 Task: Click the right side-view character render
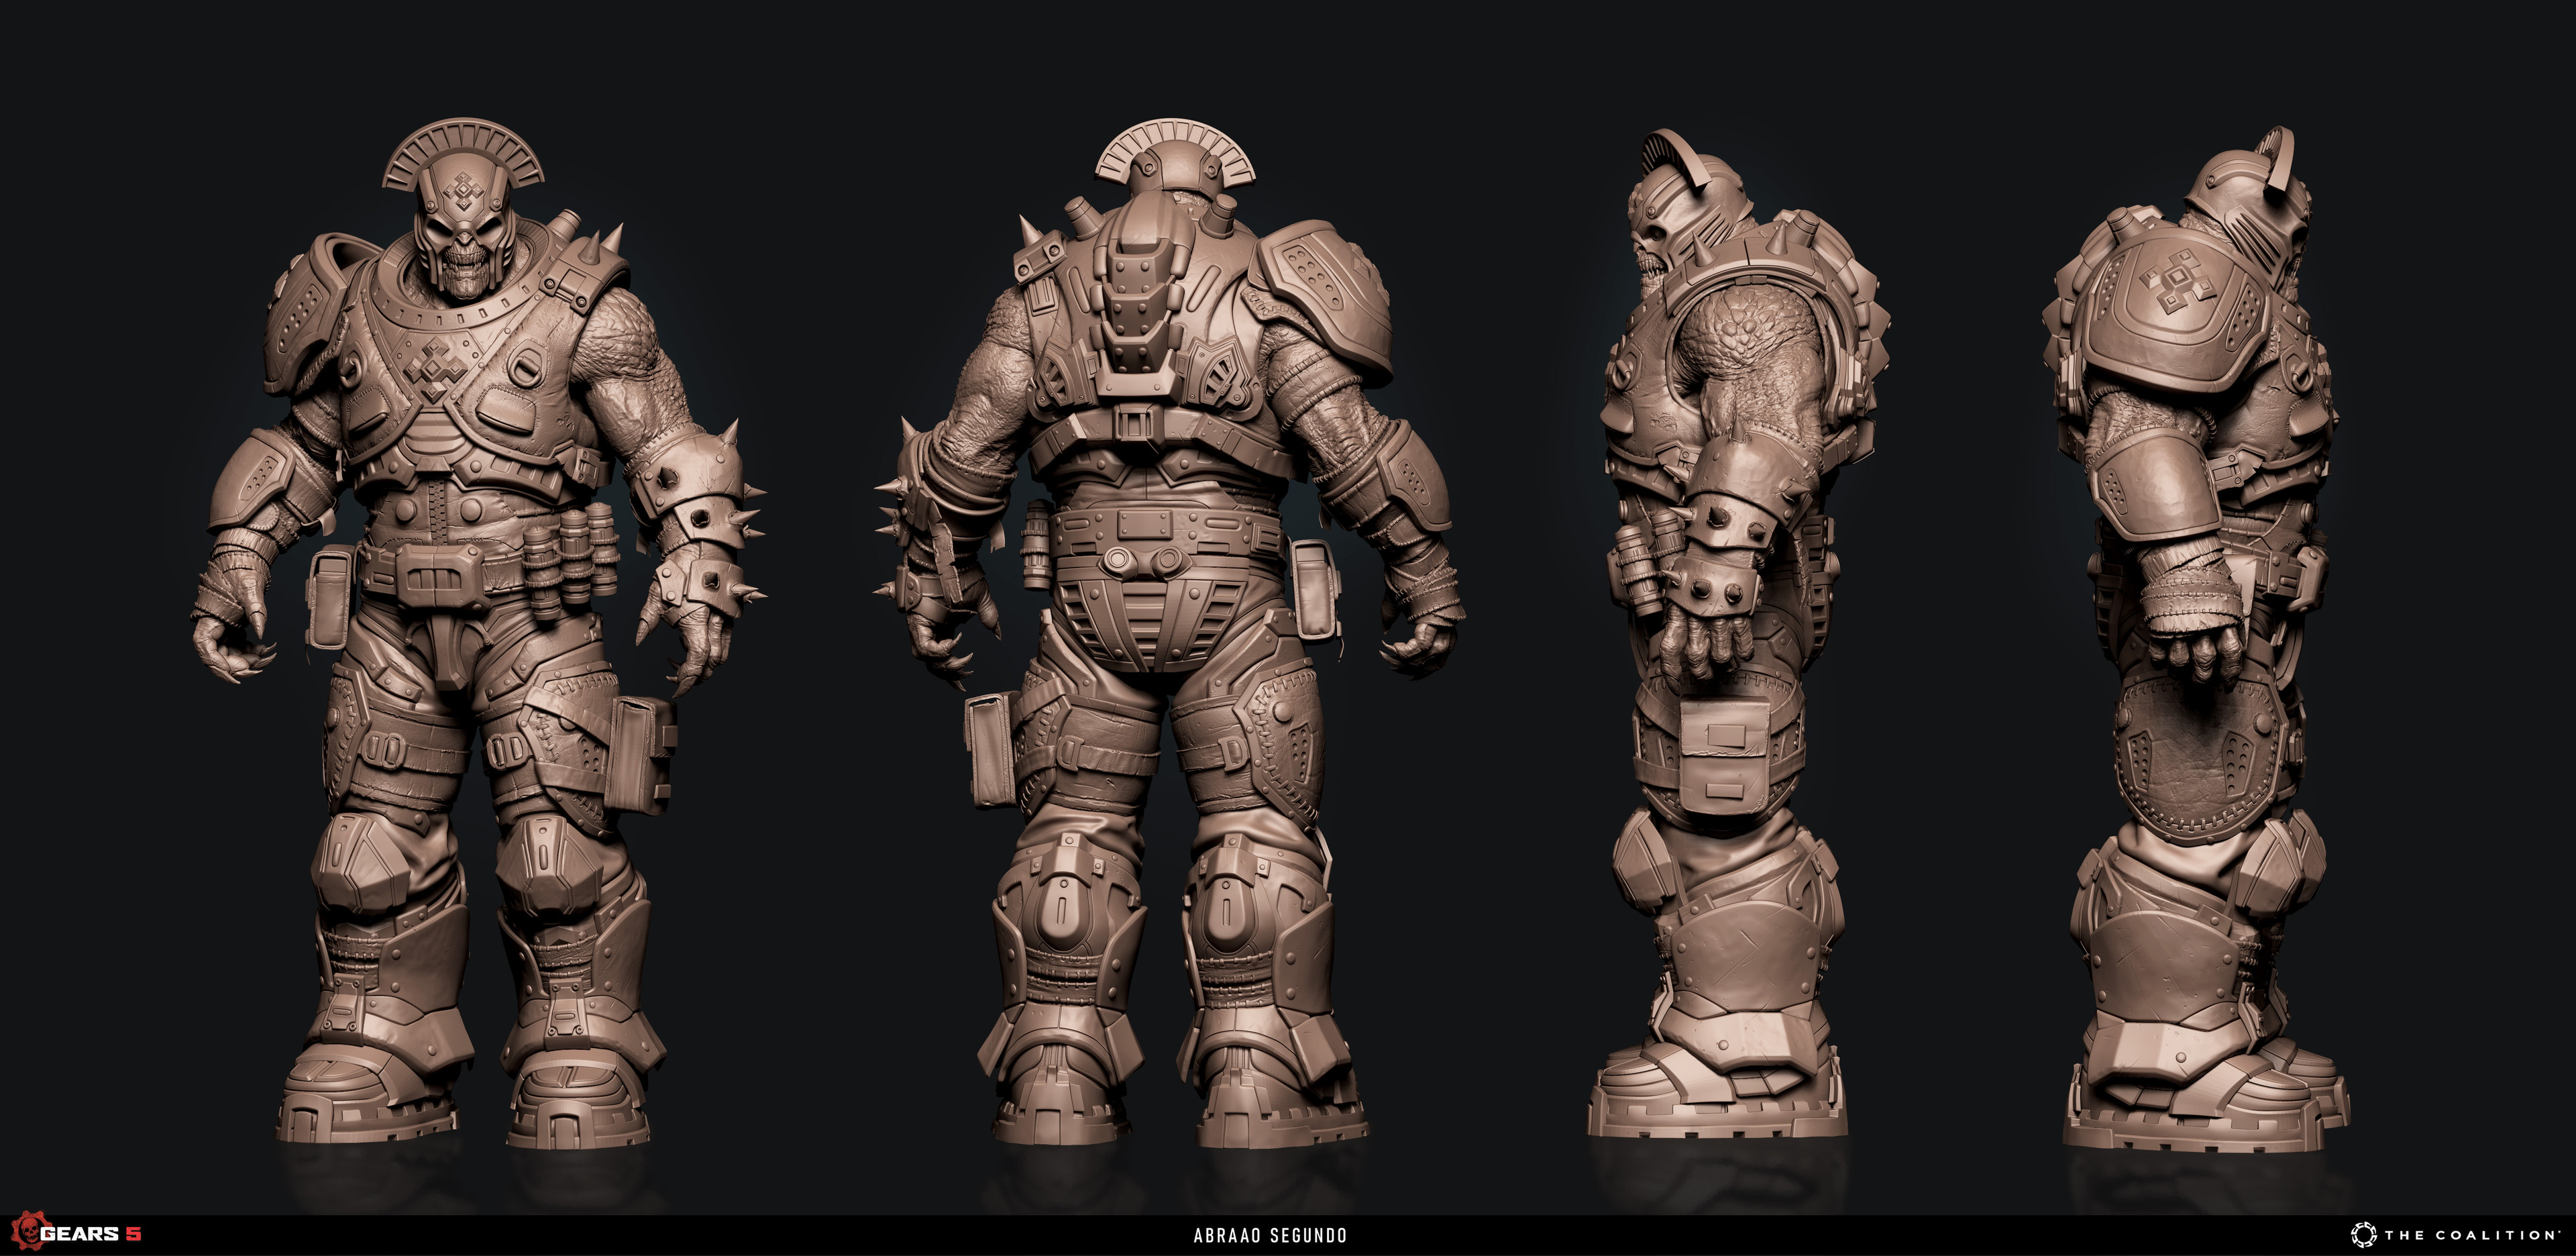(2196, 638)
